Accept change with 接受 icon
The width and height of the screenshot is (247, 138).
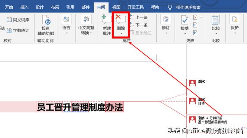pos(185,20)
